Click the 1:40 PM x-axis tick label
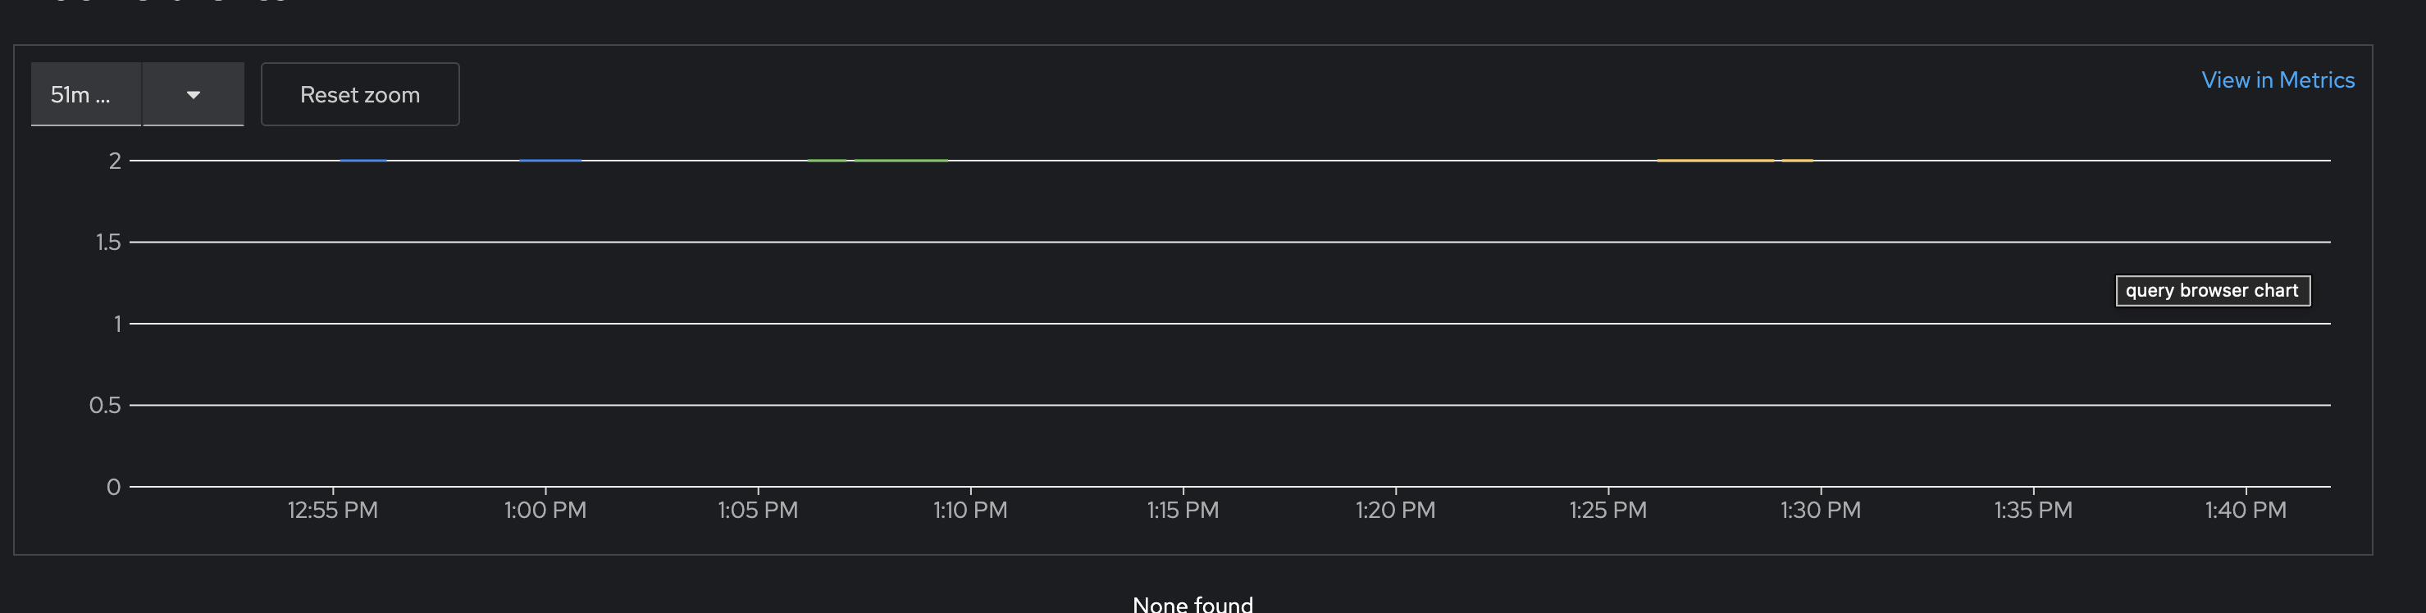The width and height of the screenshot is (2426, 613). point(2246,511)
